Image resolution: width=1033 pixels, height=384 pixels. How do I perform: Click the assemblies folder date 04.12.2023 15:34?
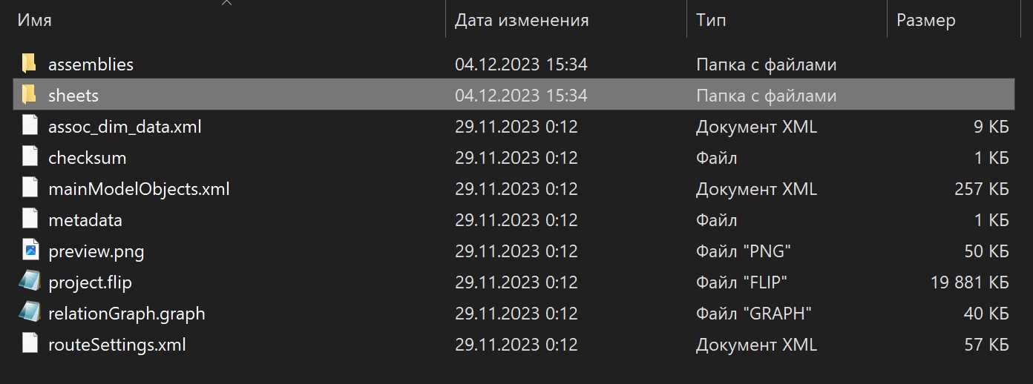(x=521, y=64)
